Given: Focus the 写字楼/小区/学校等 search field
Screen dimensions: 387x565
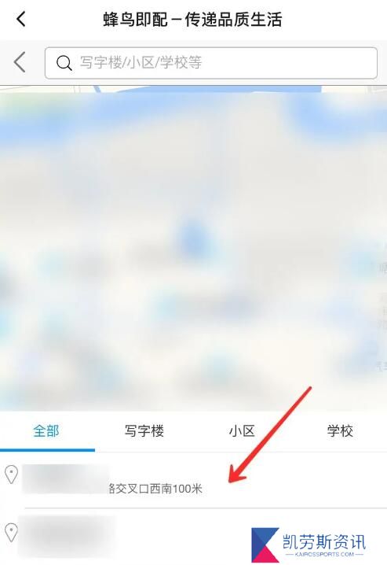Looking at the screenshot, I should (x=211, y=63).
